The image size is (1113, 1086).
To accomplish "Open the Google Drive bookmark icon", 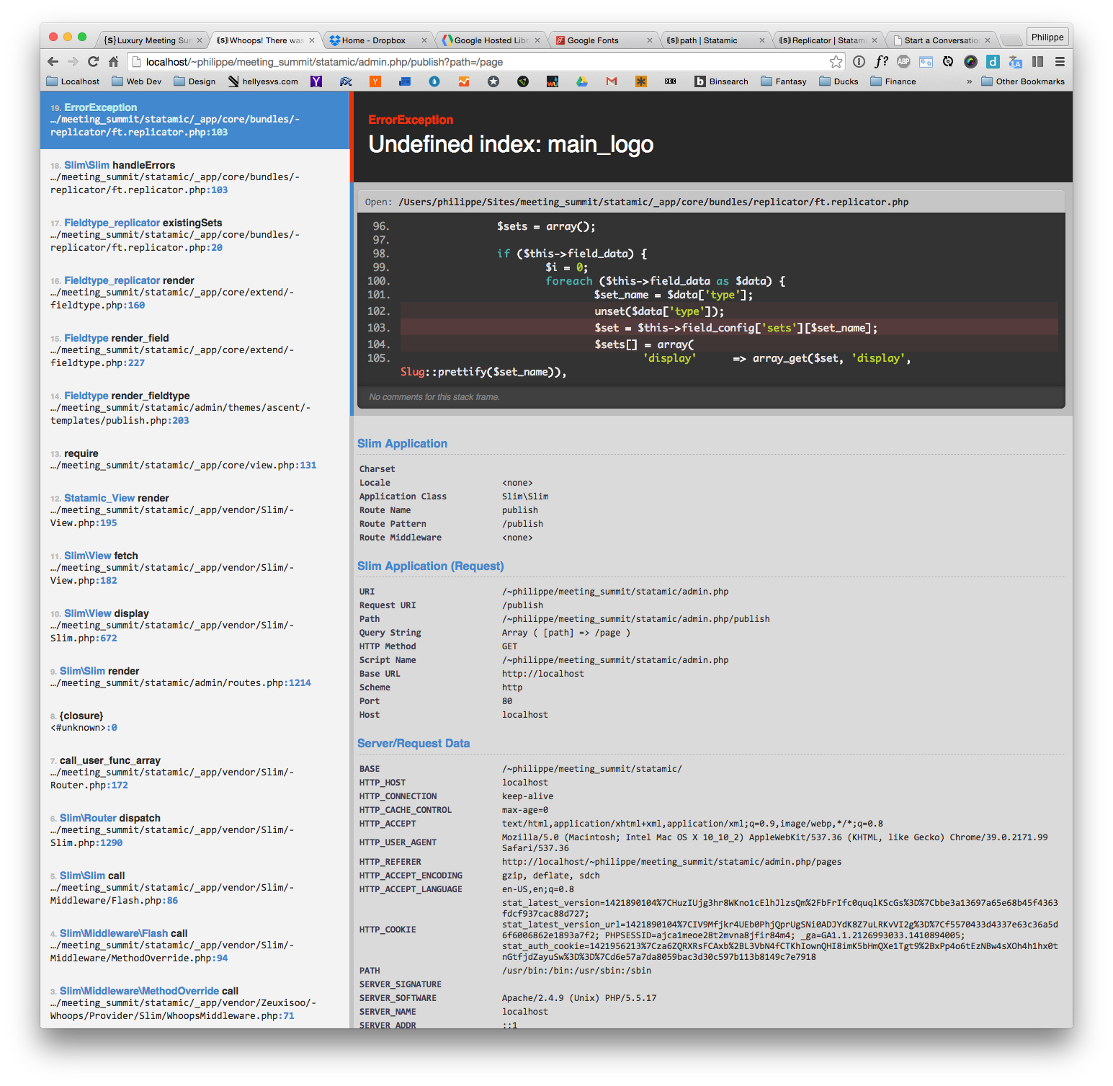I will 582,81.
